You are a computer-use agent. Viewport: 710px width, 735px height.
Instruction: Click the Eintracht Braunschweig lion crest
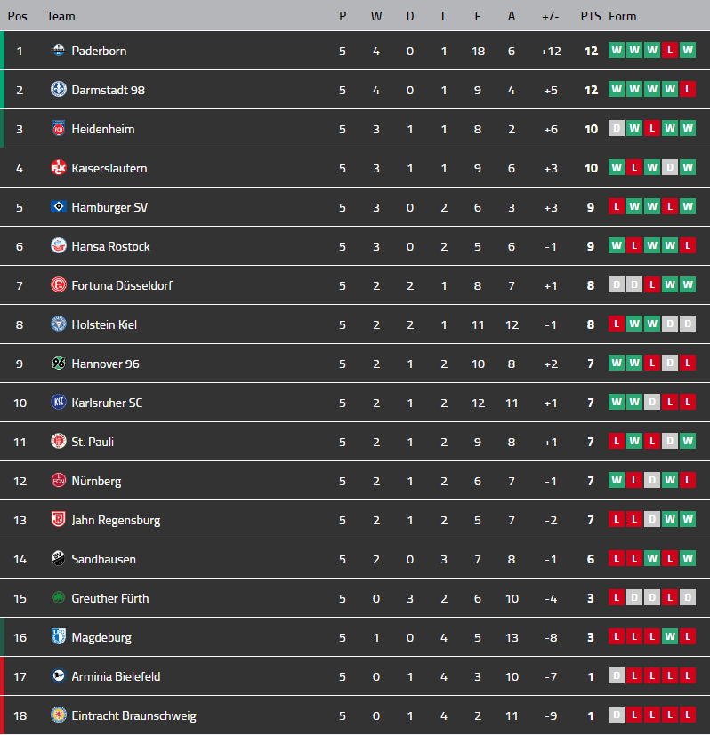point(58,715)
